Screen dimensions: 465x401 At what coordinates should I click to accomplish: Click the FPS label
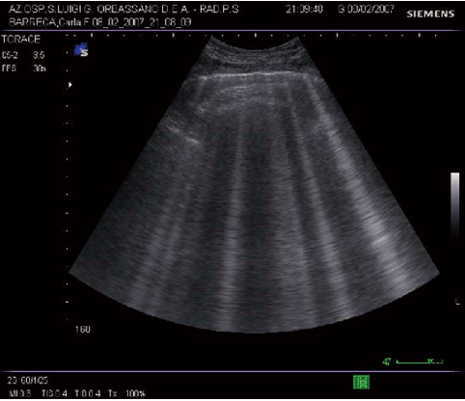(x=9, y=68)
